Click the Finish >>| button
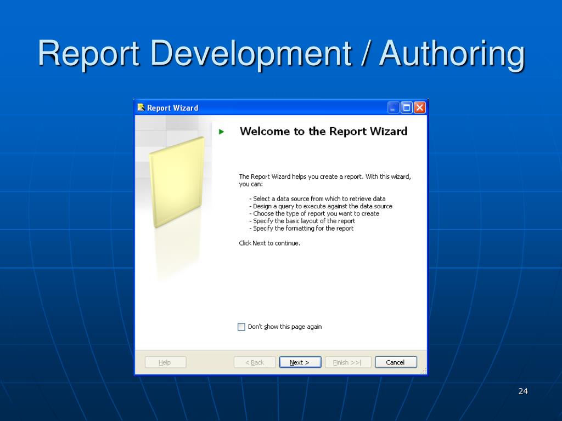Viewport: 562px width, 421px height. [347, 362]
